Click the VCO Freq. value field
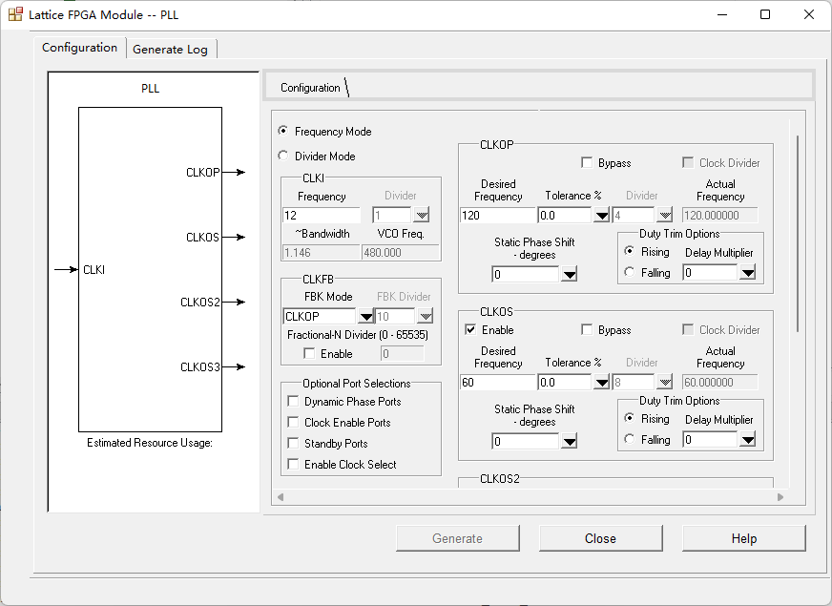This screenshot has width=832, height=606. pos(401,253)
